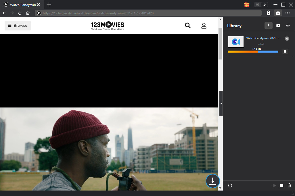295x196 pixels.
Task: Open the site search magnifier
Action: [x=188, y=26]
